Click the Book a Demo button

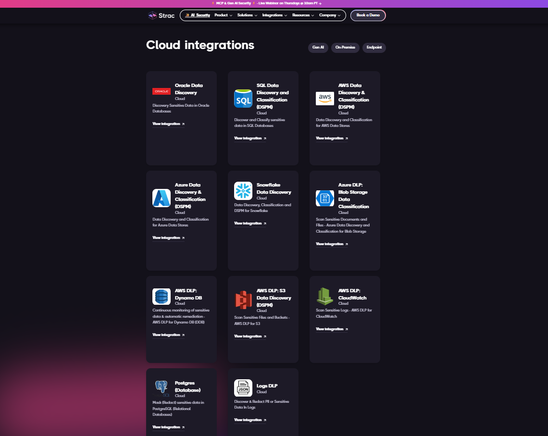pos(368,15)
